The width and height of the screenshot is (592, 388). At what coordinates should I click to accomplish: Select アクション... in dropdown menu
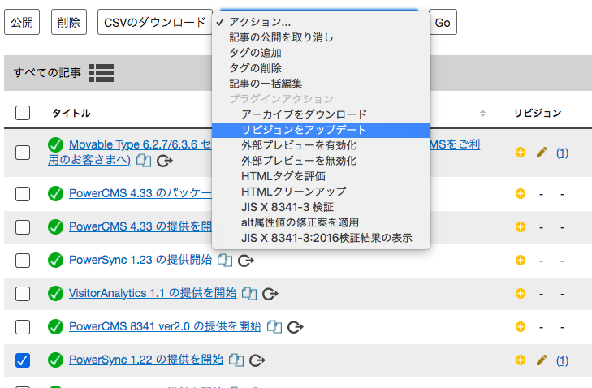[x=321, y=22]
